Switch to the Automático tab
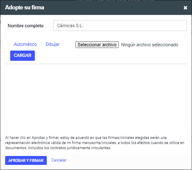This screenshot has height=170, width=192. [25, 44]
